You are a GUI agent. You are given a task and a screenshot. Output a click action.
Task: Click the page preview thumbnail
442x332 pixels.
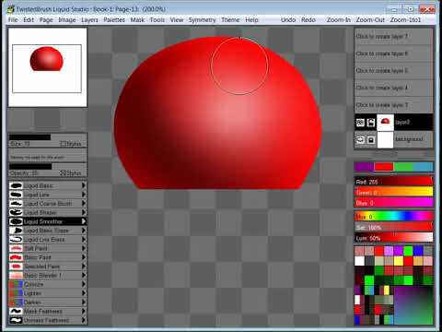pyautogui.click(x=48, y=67)
